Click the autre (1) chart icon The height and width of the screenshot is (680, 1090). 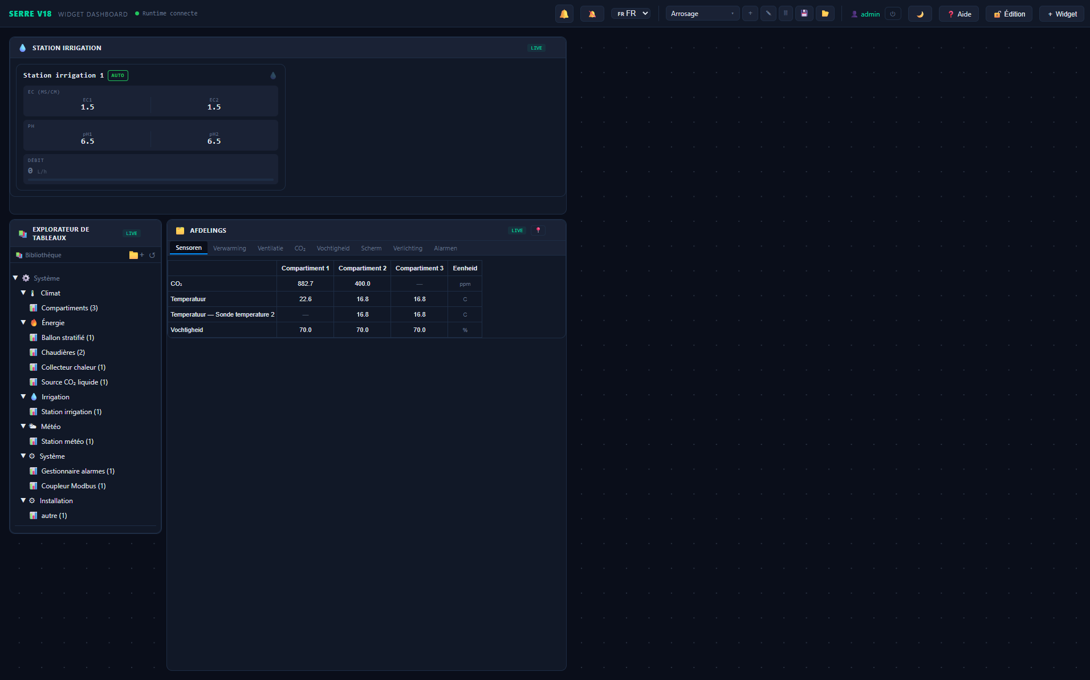coord(34,516)
